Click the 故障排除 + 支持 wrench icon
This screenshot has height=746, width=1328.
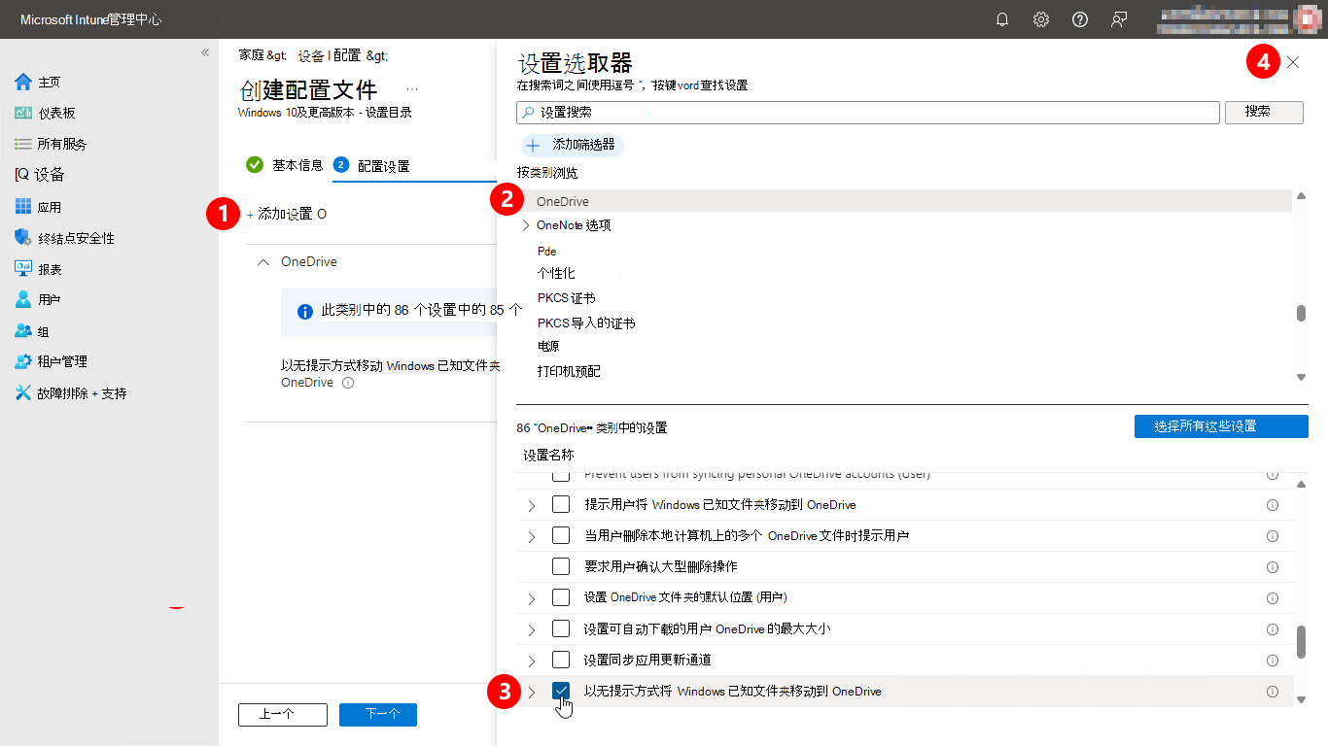click(x=23, y=393)
